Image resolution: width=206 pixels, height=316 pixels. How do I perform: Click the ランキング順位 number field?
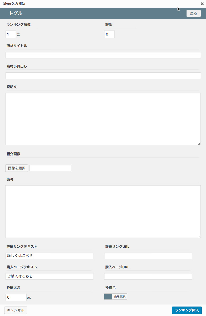tap(11, 34)
